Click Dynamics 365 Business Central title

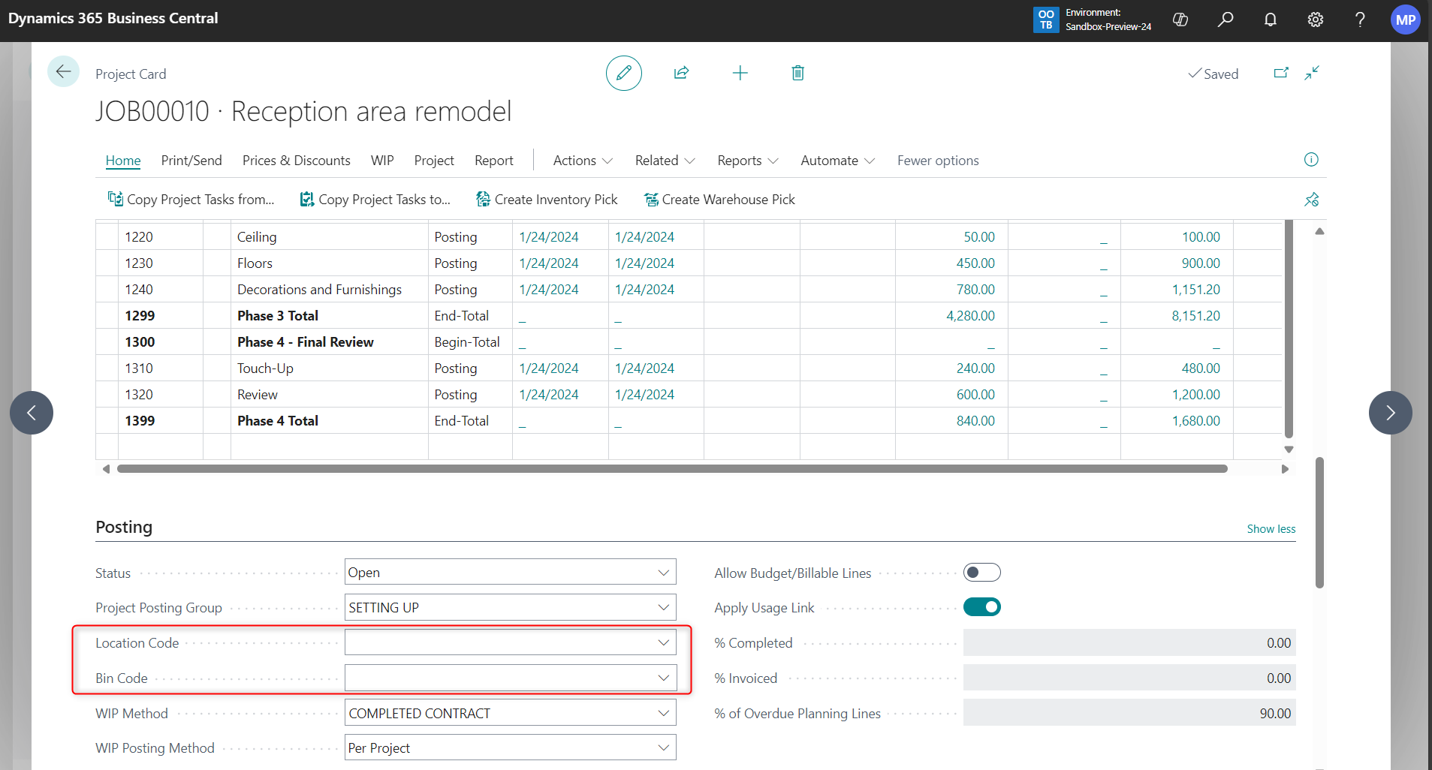pyautogui.click(x=113, y=18)
